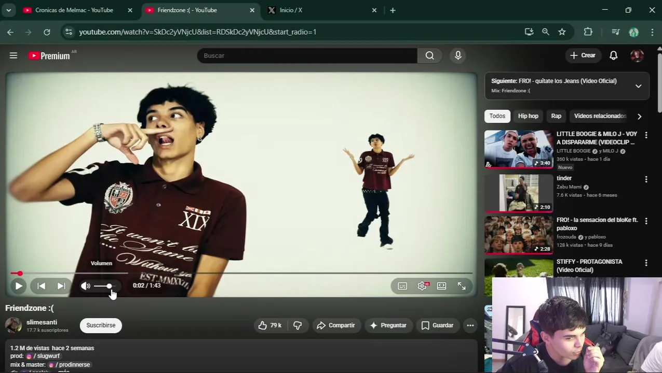Open options for STIFFY - PROTAGONISTA video
Viewport: 662px width, 373px height.
tap(646, 263)
